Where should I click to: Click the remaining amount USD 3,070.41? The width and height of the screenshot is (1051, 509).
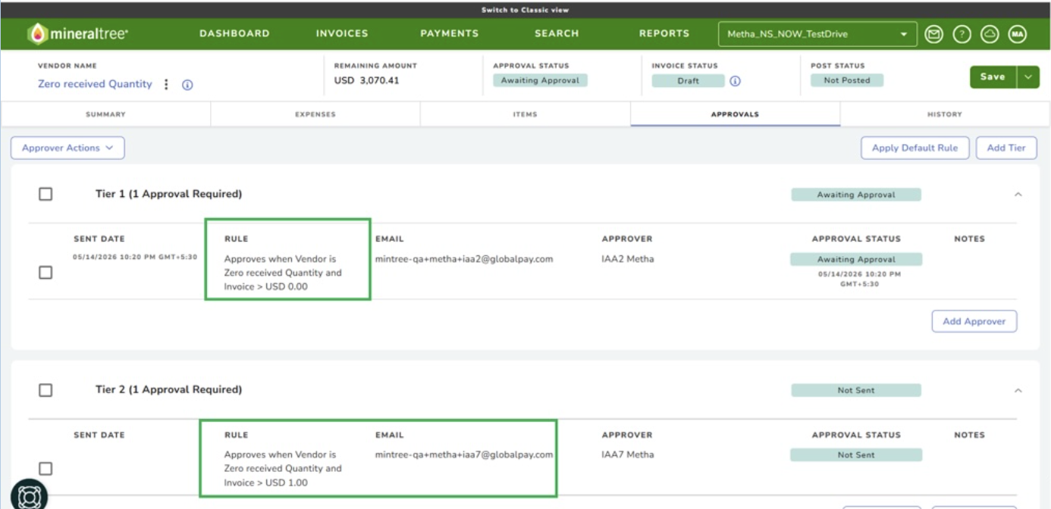366,80
